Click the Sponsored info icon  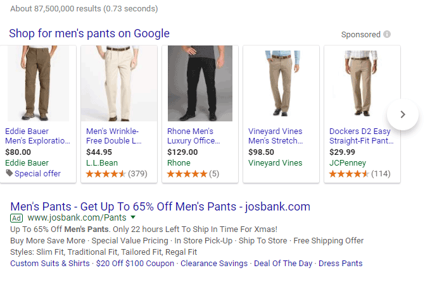(x=387, y=34)
